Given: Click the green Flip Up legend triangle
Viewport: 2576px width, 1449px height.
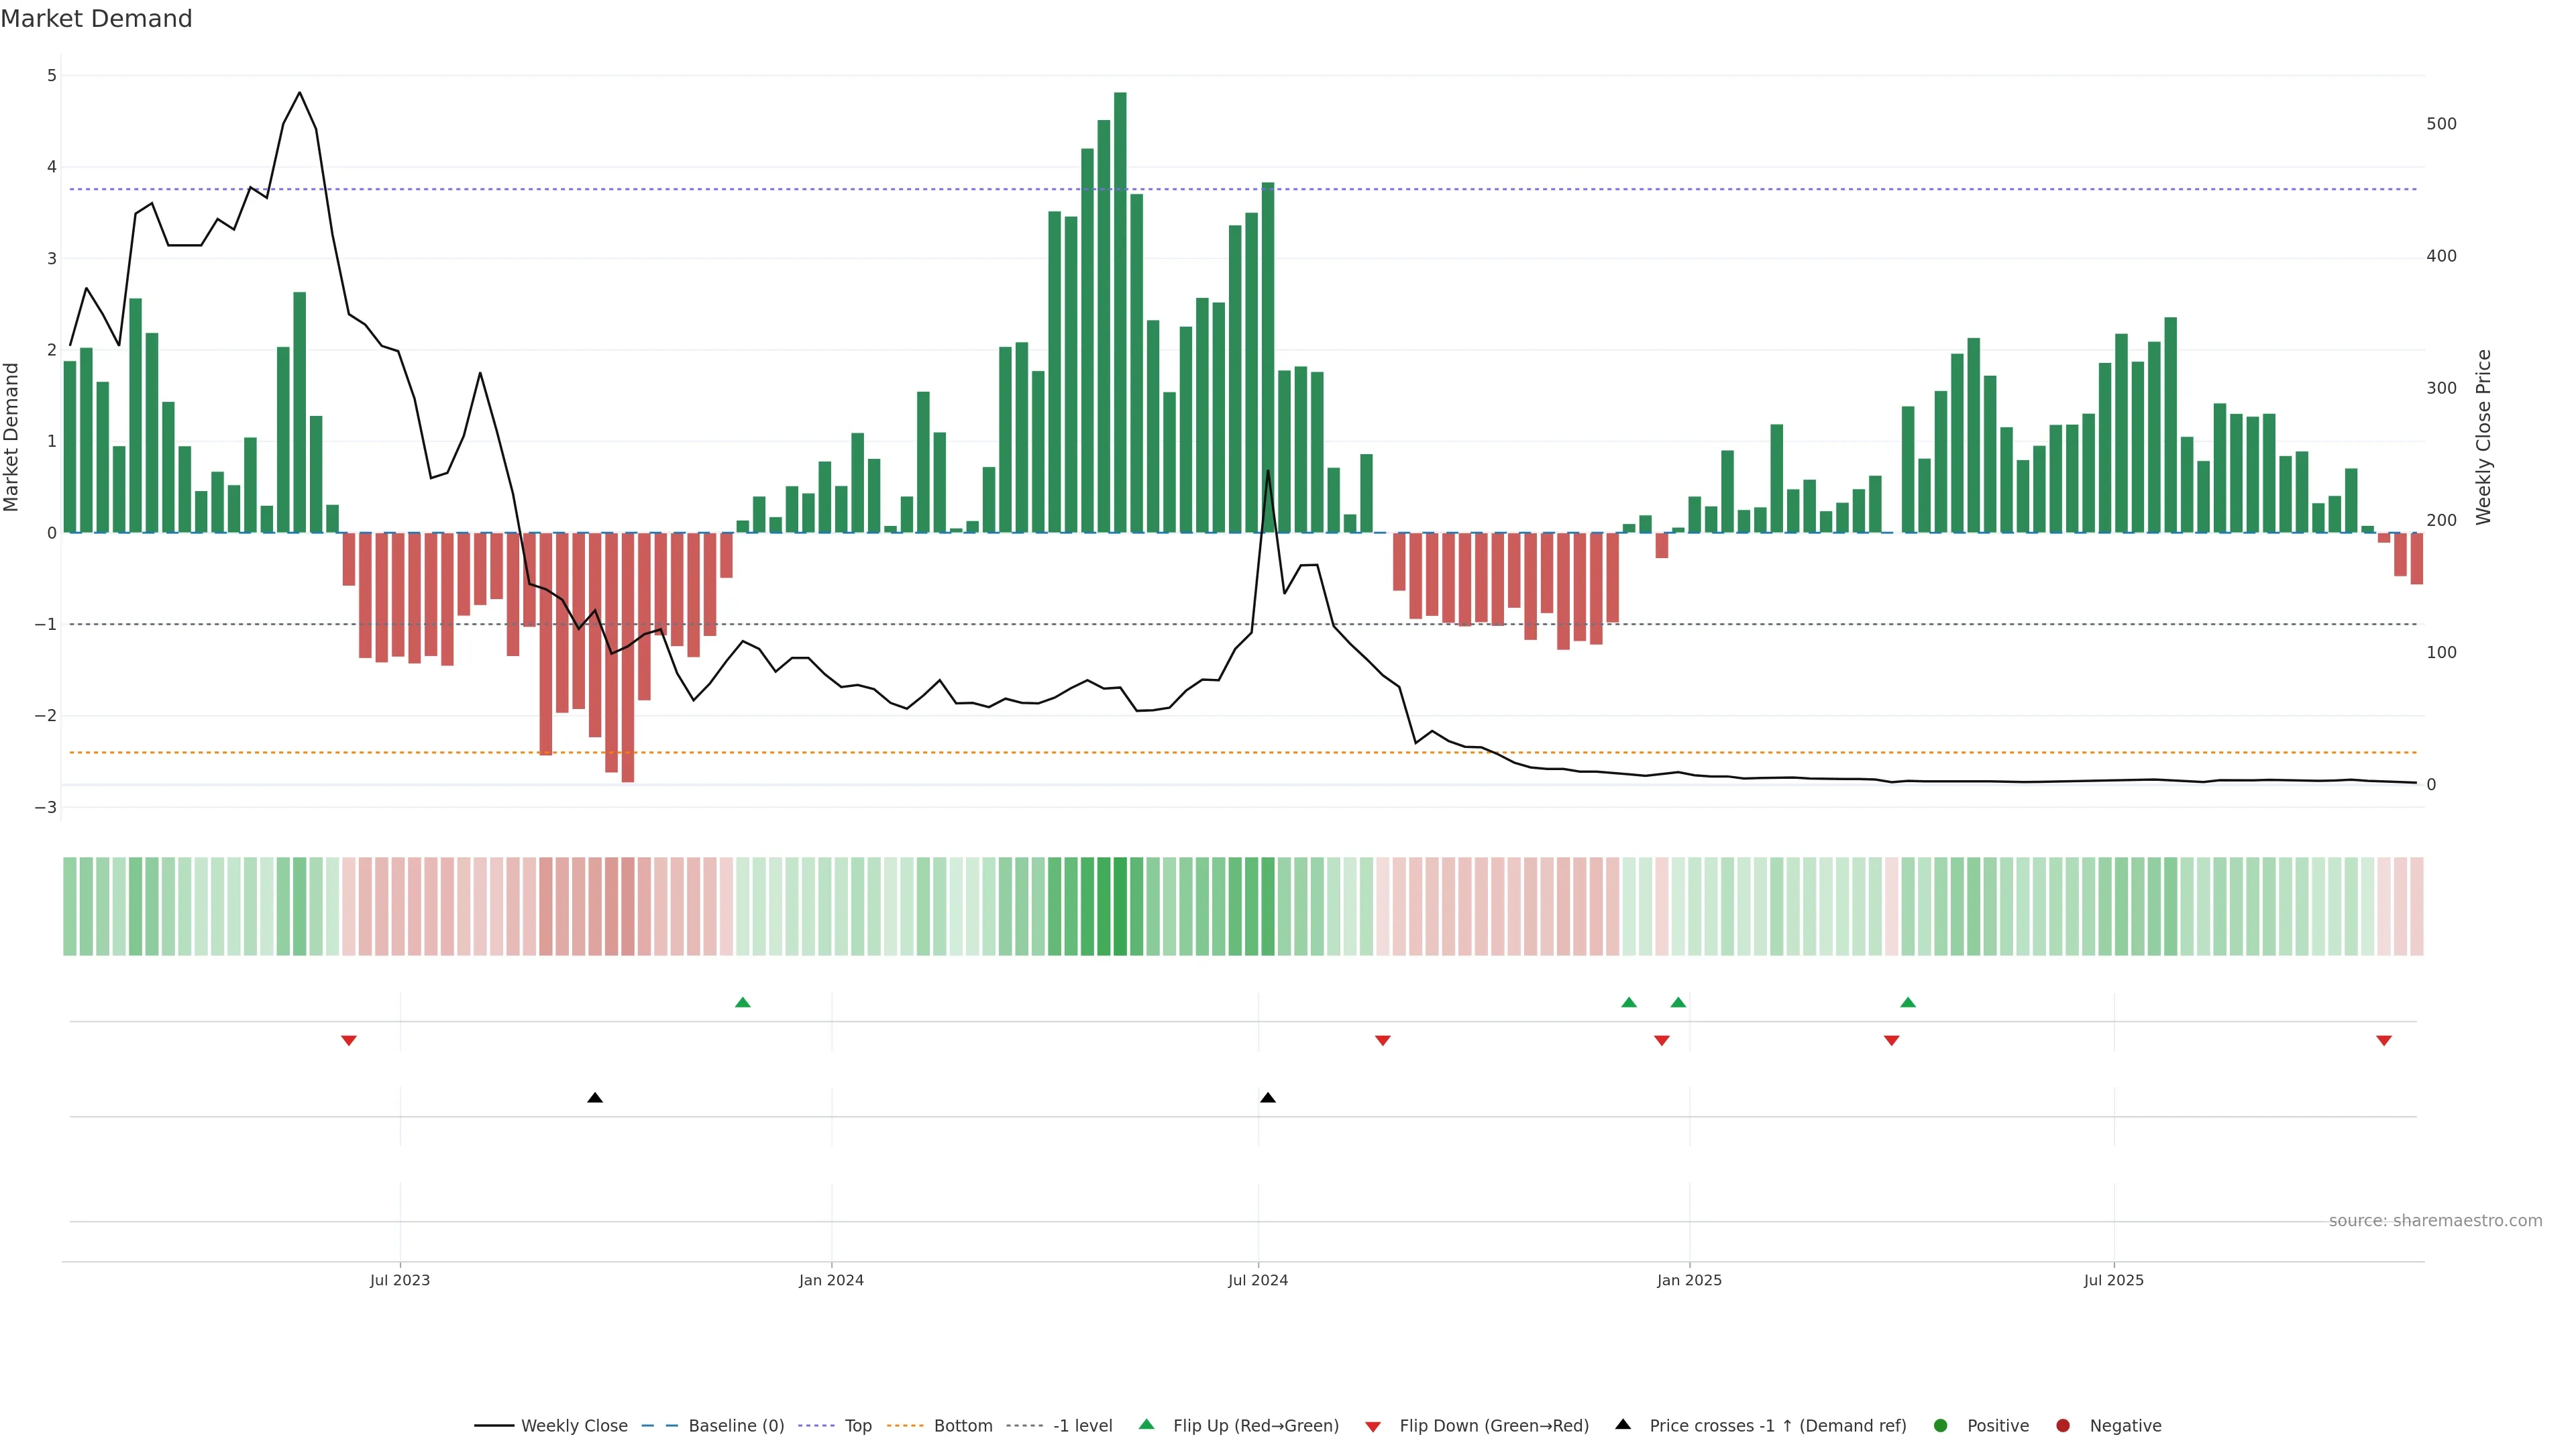Looking at the screenshot, I should click(x=1146, y=1424).
